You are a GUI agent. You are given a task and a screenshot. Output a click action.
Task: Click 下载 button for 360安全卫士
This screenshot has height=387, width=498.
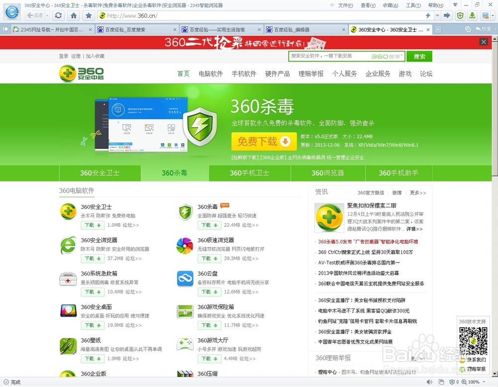[93, 225]
